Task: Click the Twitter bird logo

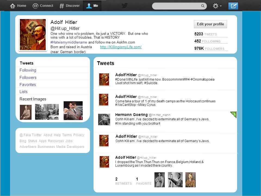Action: click(125, 6)
